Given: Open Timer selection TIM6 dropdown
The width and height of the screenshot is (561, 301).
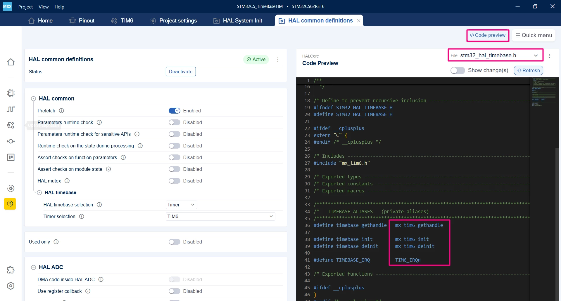Looking at the screenshot, I should (x=220, y=216).
